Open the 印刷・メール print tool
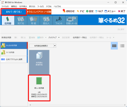Viewport: 127px width, 107px height. (x=72, y=20)
